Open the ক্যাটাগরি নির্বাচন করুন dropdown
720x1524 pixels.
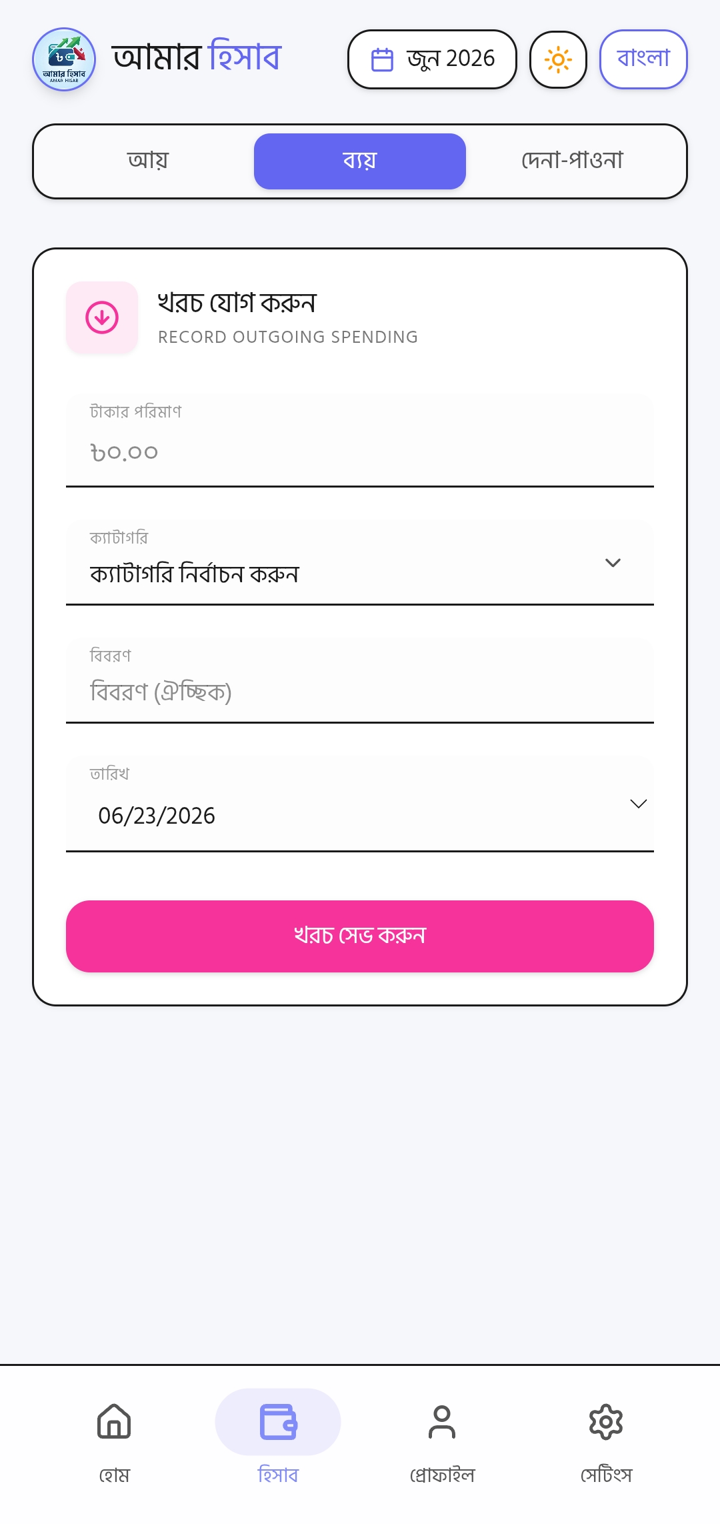(360, 562)
